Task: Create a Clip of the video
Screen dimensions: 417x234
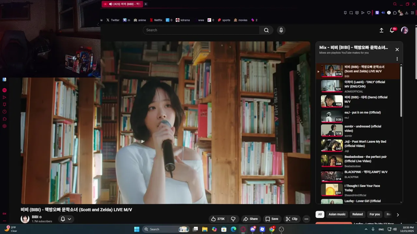Action: (x=292, y=219)
